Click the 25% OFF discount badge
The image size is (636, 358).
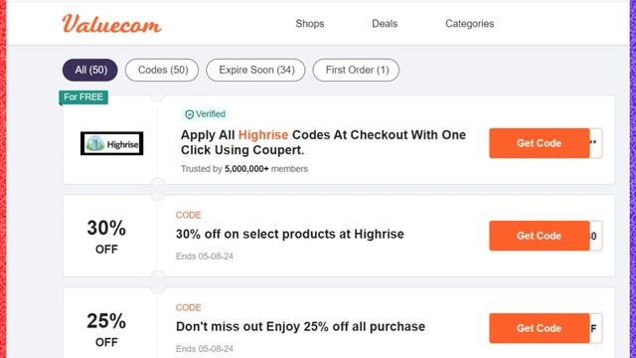tap(106, 329)
